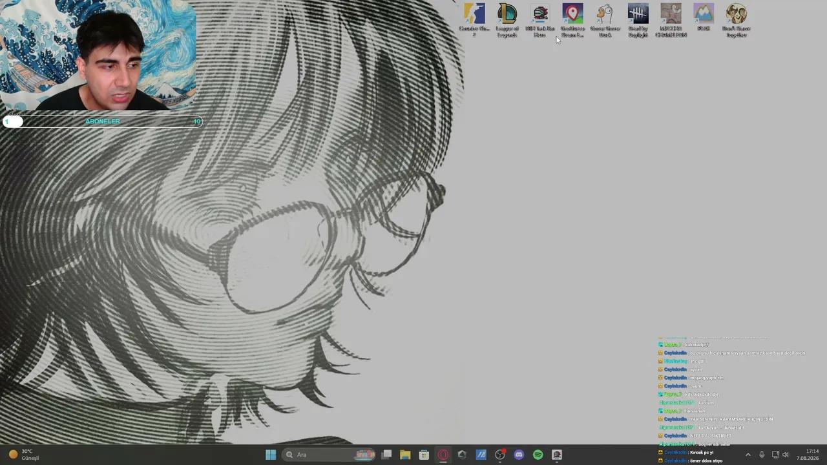Open the Dead by Daylight shortcut
The height and width of the screenshot is (465, 827).
pyautogui.click(x=638, y=20)
